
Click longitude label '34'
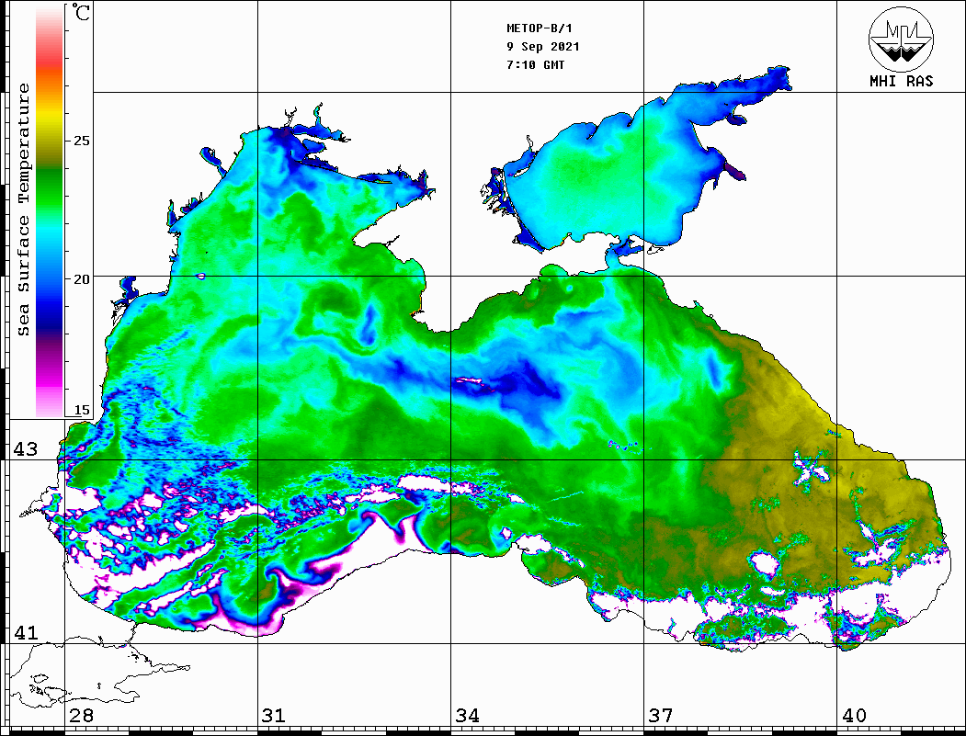(x=468, y=716)
